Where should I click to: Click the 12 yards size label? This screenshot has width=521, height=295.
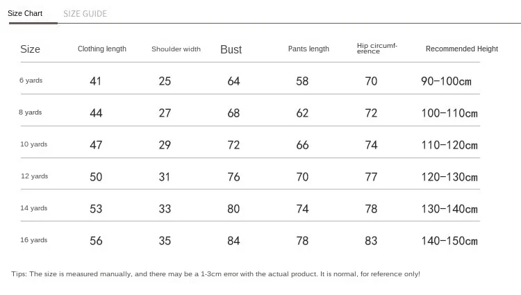point(34,176)
